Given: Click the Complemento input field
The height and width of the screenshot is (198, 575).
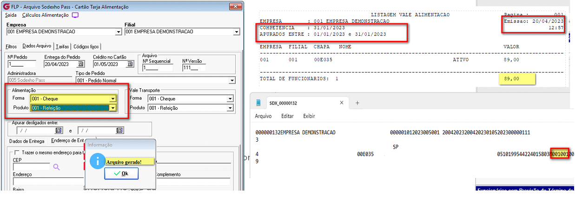Looking at the screenshot, I should coord(192,182).
